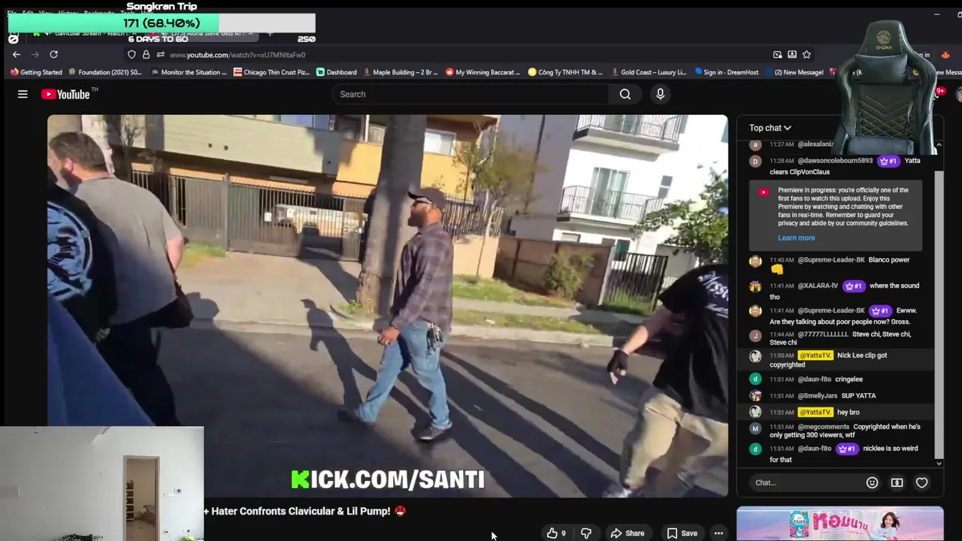Click the webcam overlay thumbnail
The height and width of the screenshot is (541, 962).
pyautogui.click(x=101, y=484)
